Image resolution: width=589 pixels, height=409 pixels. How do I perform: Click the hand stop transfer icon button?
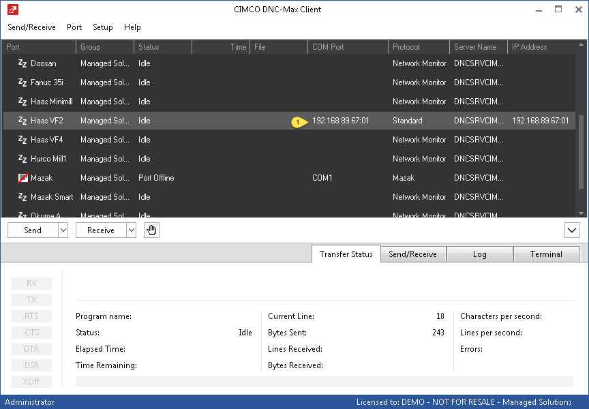(151, 230)
